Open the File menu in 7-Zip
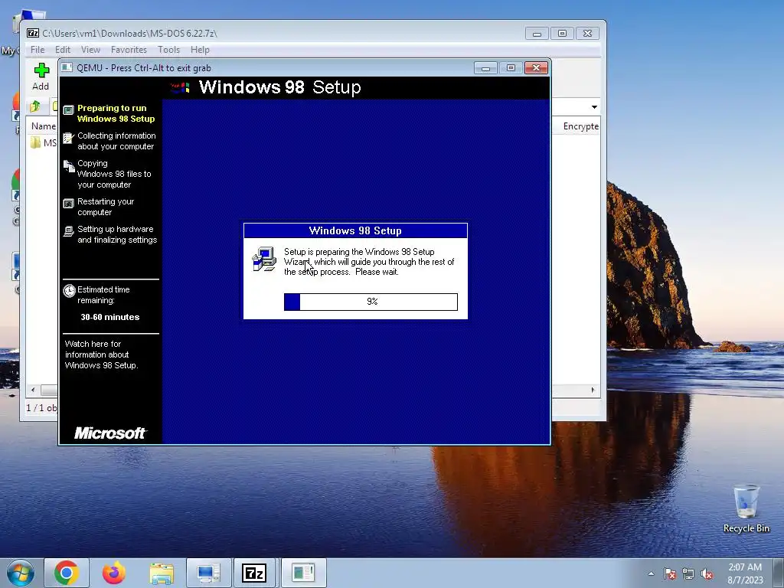The image size is (784, 588). pos(38,50)
